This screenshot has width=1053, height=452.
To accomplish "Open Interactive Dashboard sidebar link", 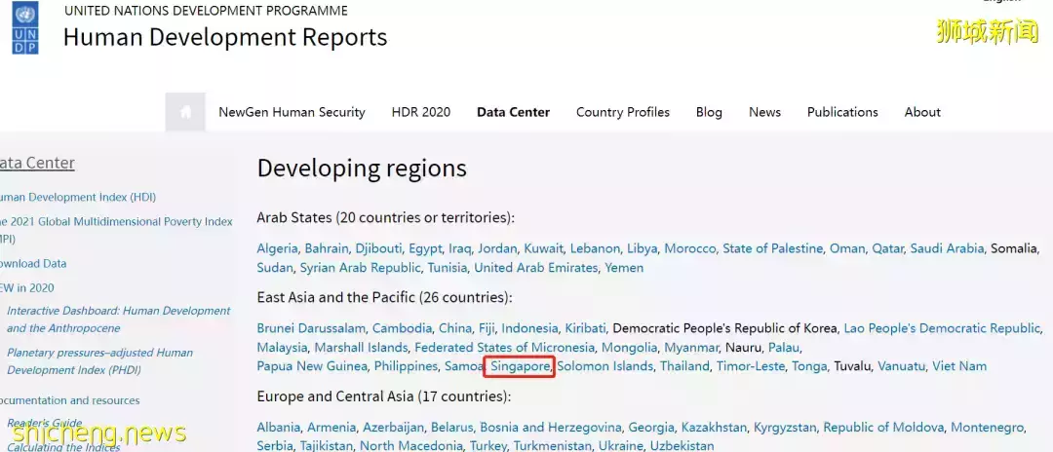I will [118, 320].
